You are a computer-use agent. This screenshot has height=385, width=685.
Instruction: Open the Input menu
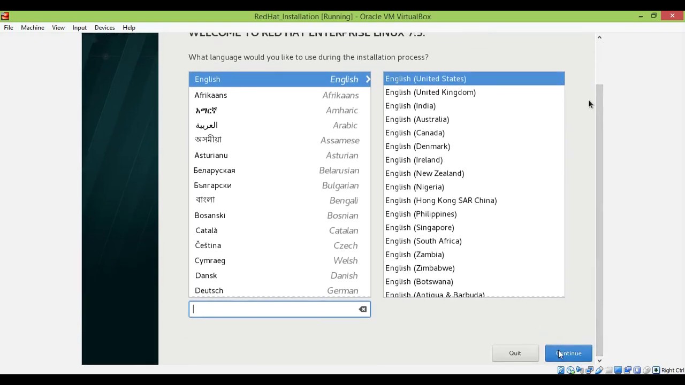pos(80,28)
